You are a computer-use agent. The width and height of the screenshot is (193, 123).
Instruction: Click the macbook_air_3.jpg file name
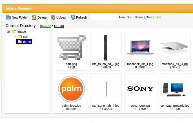pos(174,64)
